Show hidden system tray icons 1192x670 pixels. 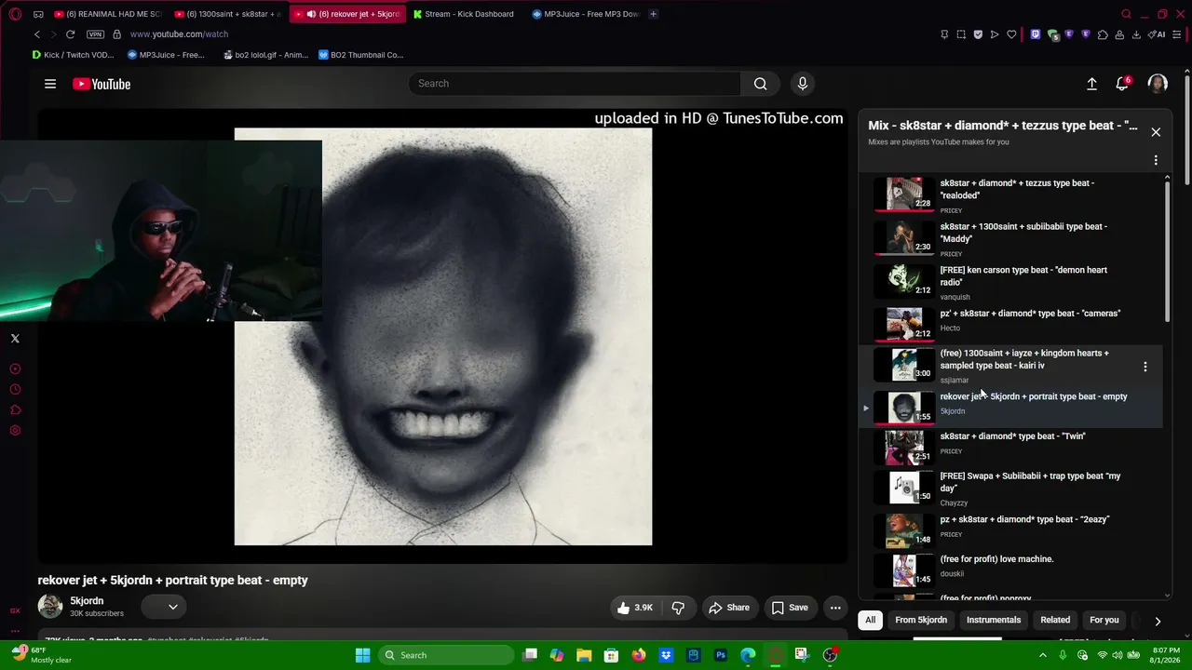tap(1043, 655)
